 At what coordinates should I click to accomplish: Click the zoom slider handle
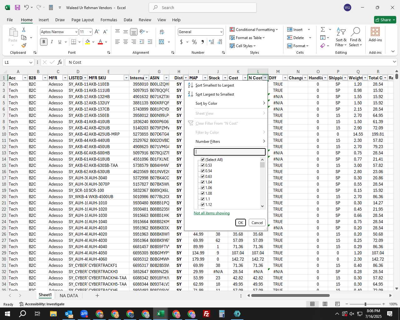365,304
